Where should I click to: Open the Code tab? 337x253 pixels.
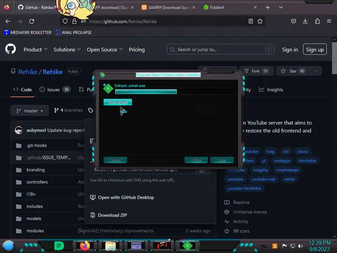click(22, 90)
